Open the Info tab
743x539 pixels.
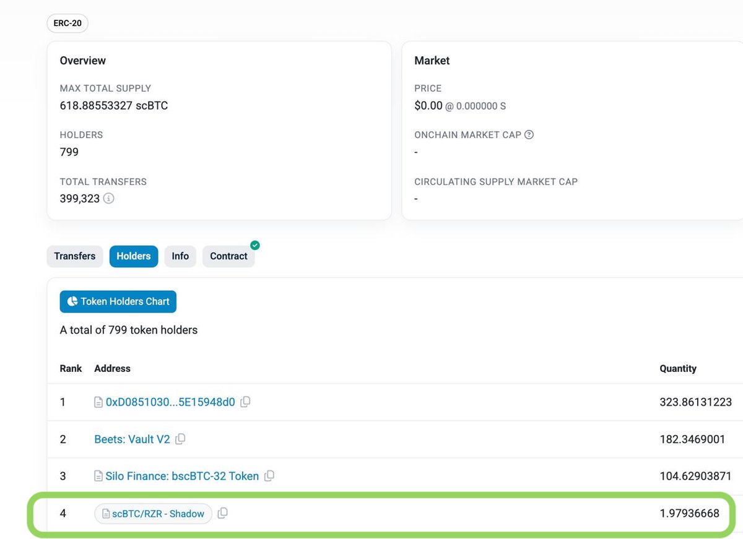click(x=180, y=256)
